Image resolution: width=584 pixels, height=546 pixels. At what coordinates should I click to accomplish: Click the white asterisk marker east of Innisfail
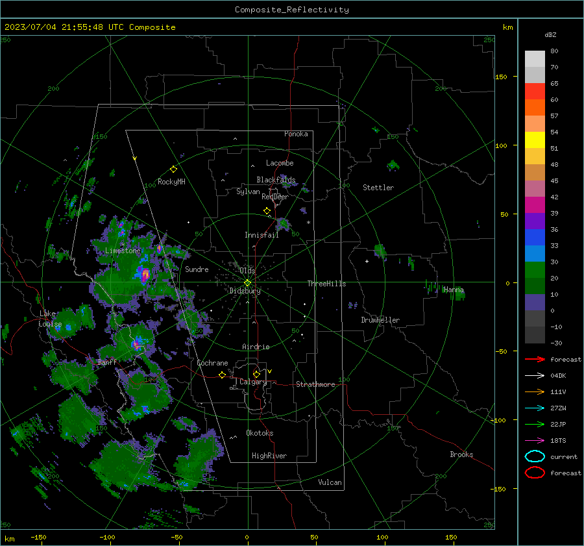308,223
